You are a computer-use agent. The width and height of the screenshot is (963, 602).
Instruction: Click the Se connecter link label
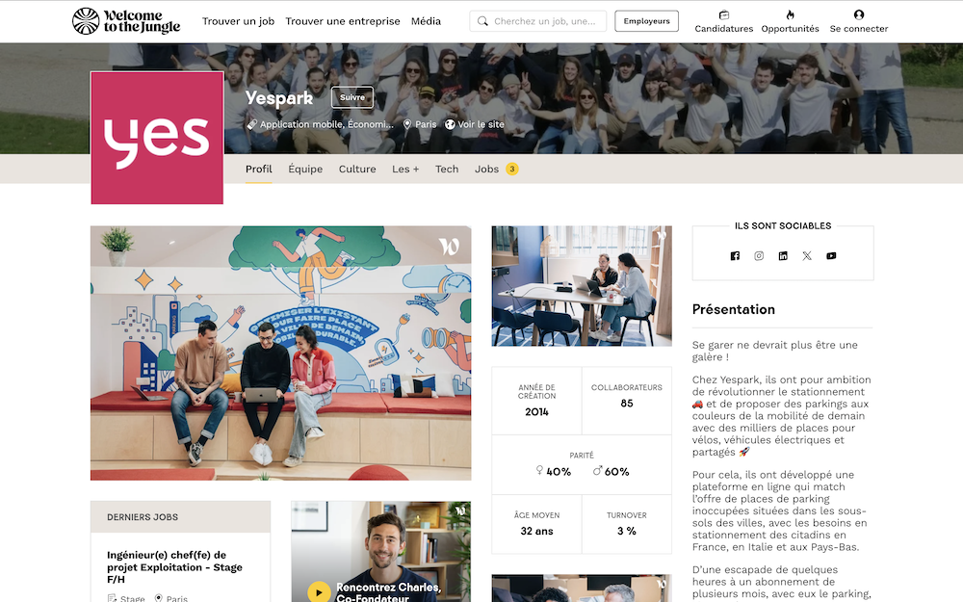coord(859,28)
